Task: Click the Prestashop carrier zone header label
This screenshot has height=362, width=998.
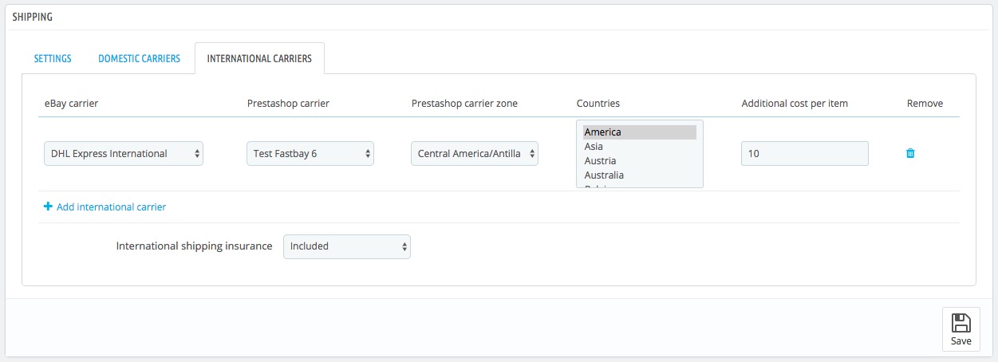Action: coord(464,104)
